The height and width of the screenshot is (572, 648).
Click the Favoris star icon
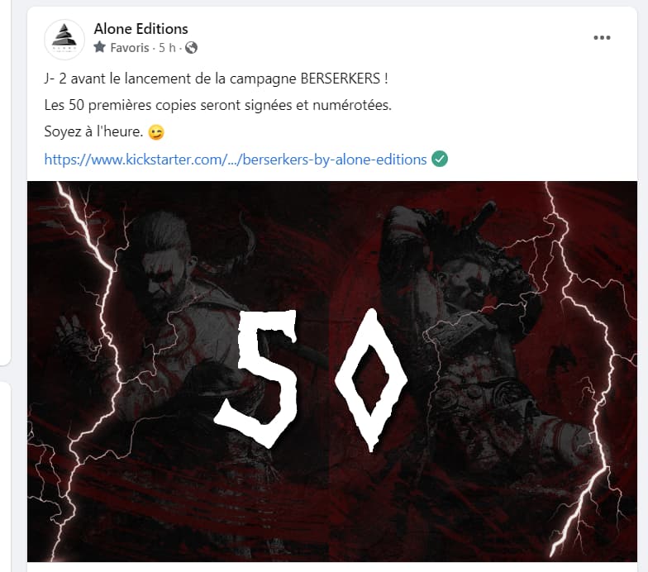tap(99, 47)
